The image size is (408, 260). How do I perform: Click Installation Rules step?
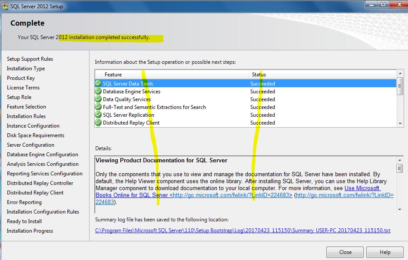[26, 116]
